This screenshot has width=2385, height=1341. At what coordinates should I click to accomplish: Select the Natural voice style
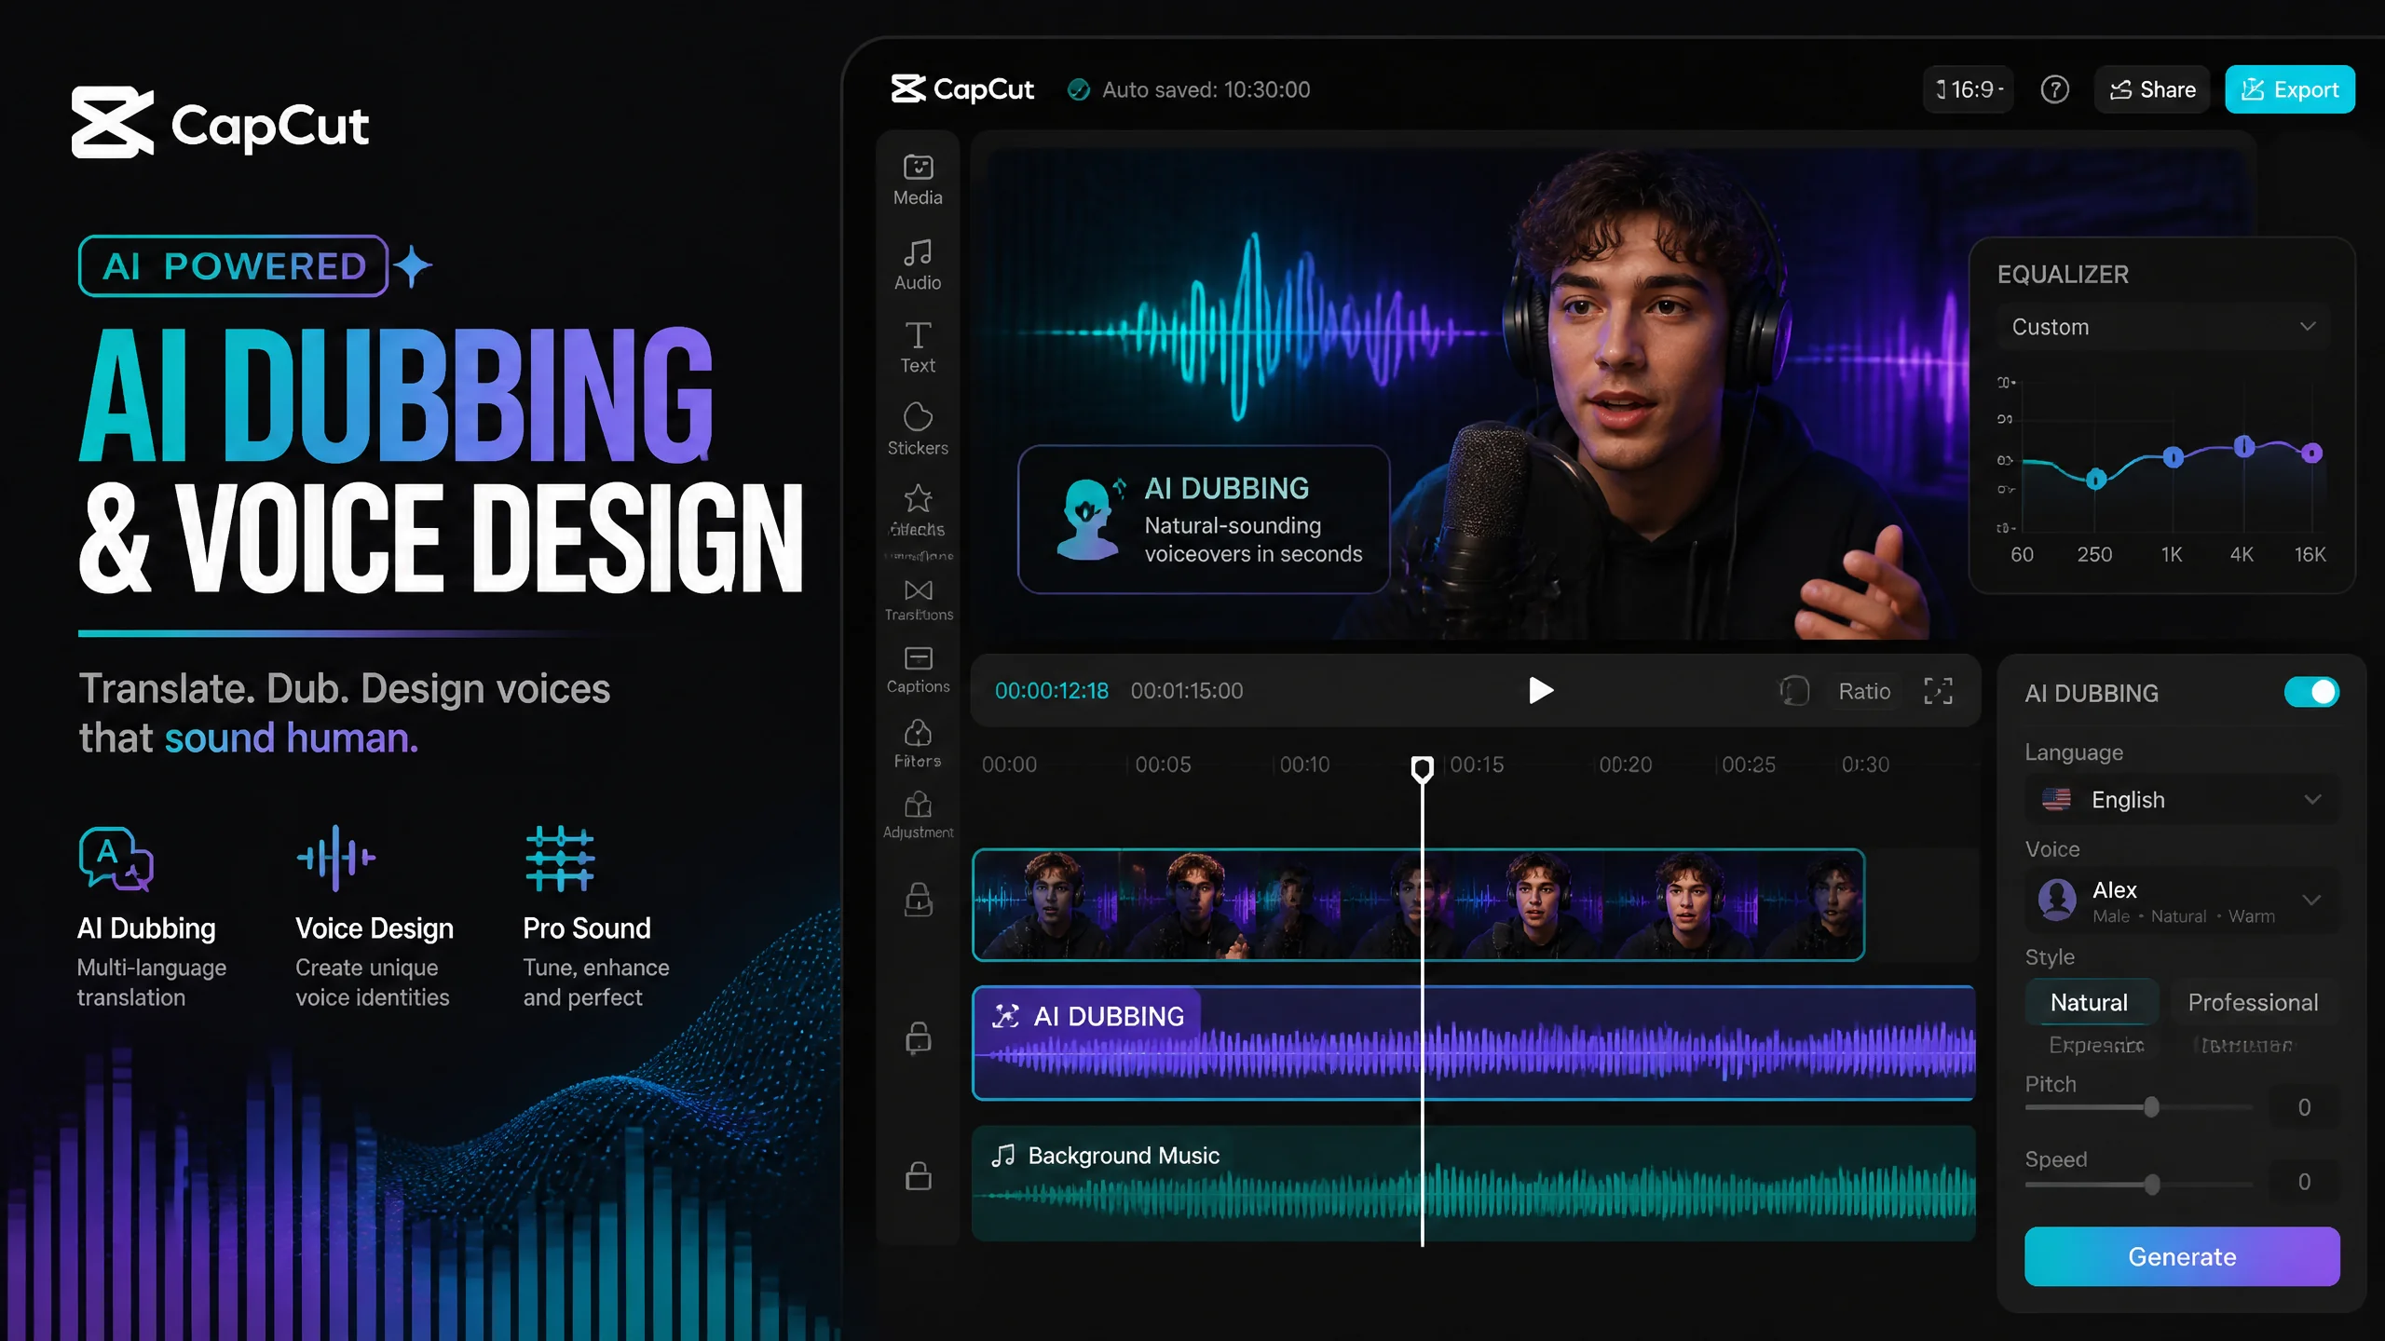[x=2091, y=1002]
